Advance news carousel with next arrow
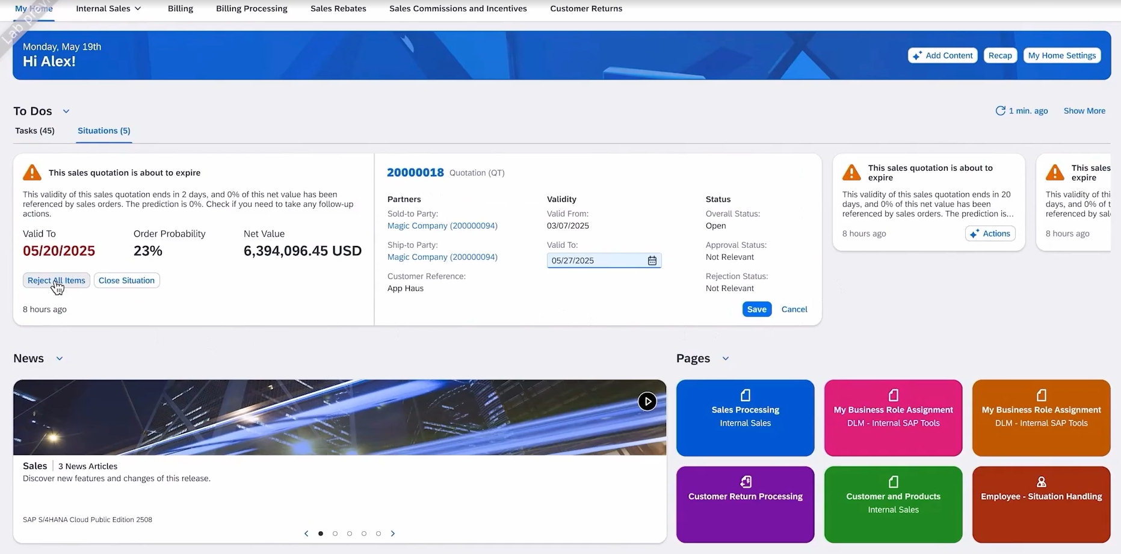The width and height of the screenshot is (1121, 554). 393,533
